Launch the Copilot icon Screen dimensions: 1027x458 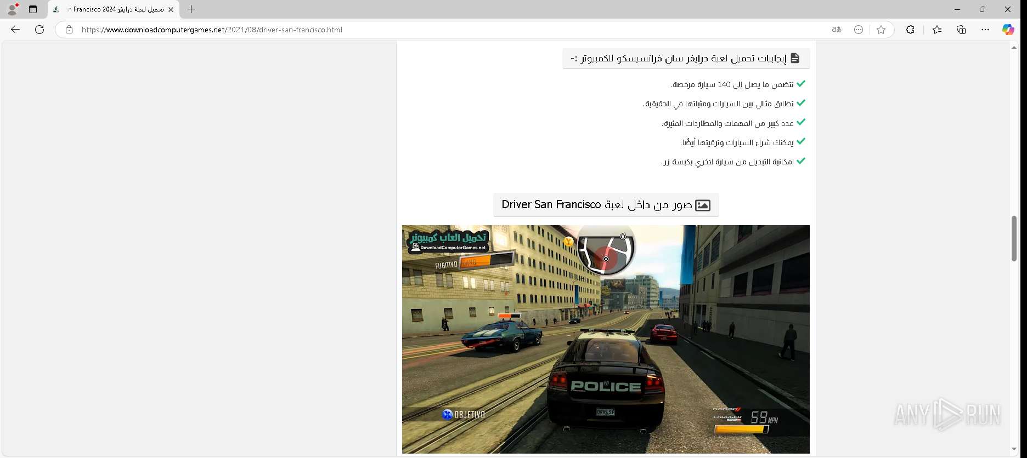point(1008,30)
